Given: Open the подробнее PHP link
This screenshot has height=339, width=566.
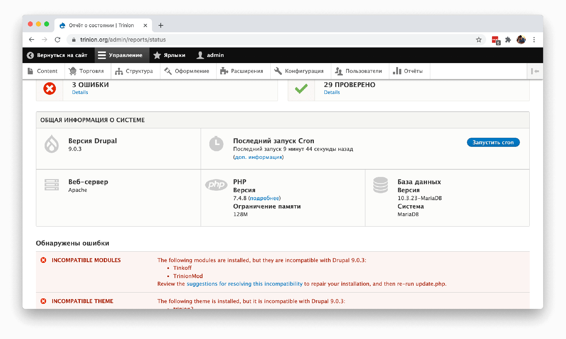Looking at the screenshot, I should click(264, 198).
